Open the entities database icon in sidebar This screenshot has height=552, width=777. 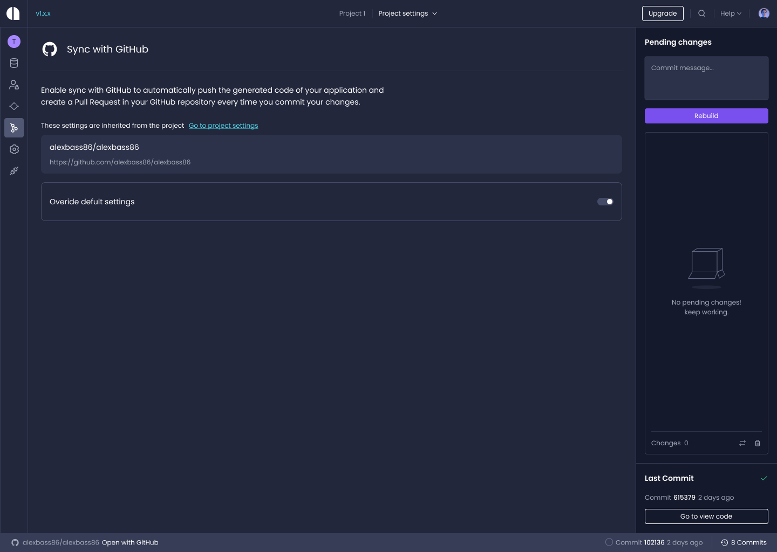(14, 63)
